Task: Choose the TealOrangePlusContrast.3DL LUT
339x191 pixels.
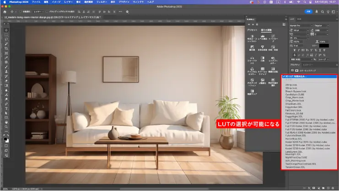Action: point(301,164)
